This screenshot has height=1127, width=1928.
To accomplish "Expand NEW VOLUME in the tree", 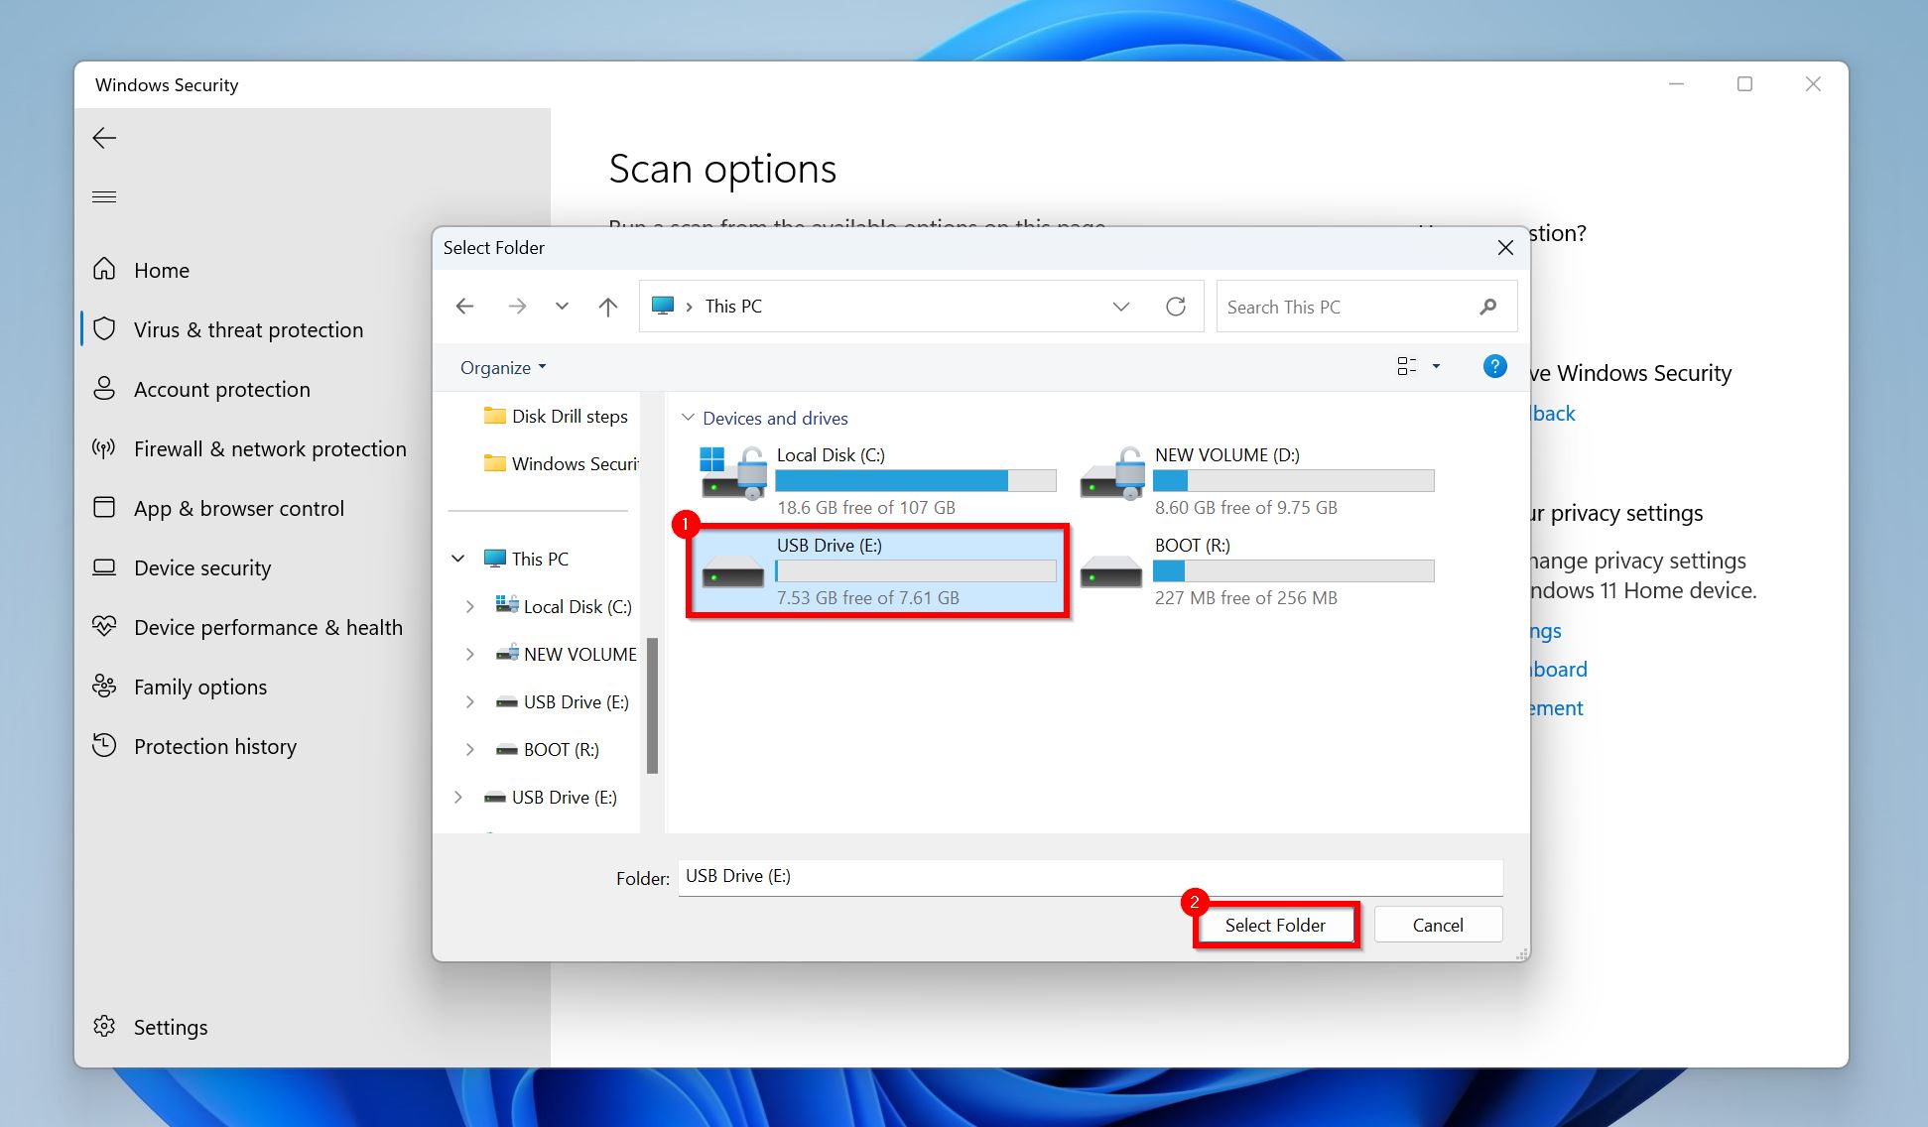I will click(470, 654).
